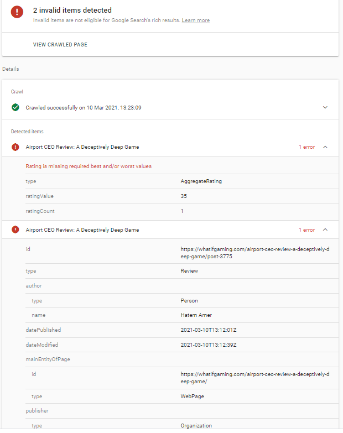Click the Organization type value

(196, 426)
